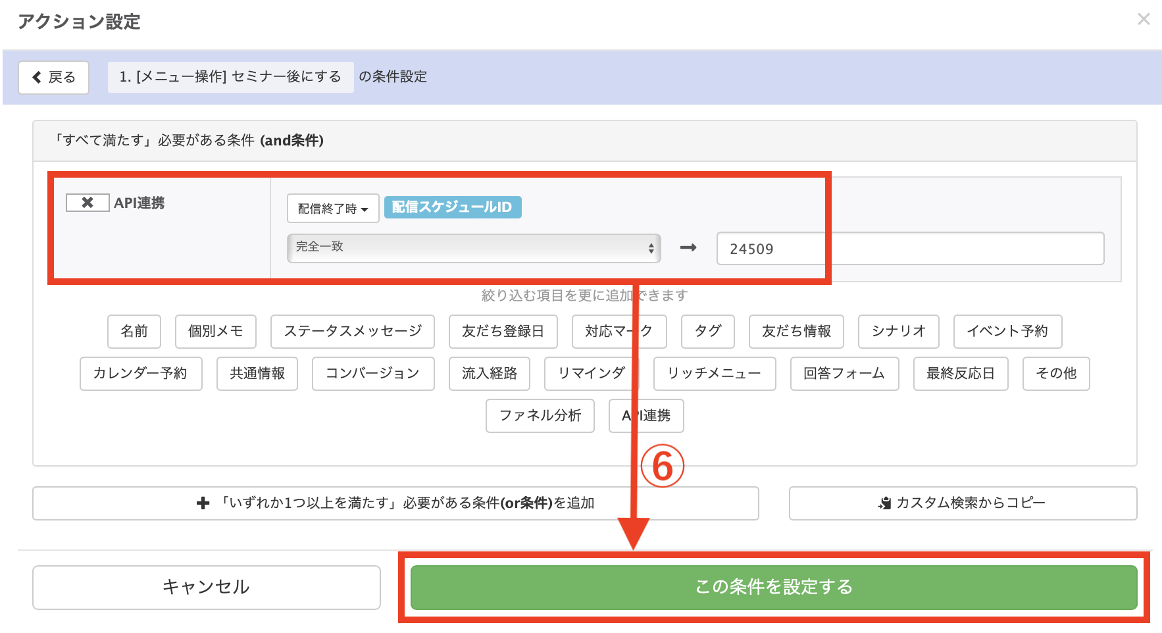
Task: Add the タグ filter condition
Action: click(x=707, y=332)
